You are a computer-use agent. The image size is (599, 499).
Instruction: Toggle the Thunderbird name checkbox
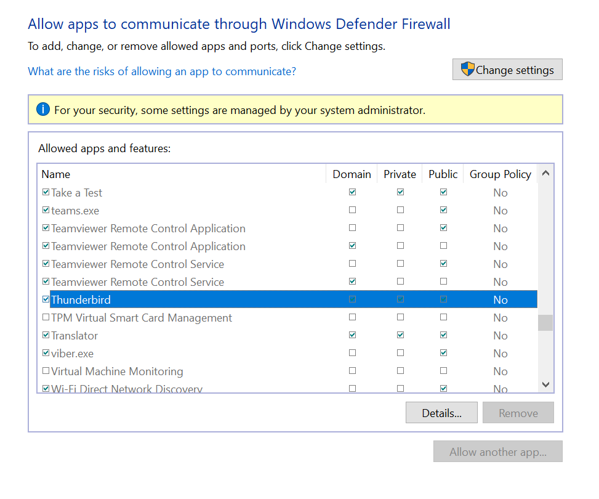[x=46, y=299]
